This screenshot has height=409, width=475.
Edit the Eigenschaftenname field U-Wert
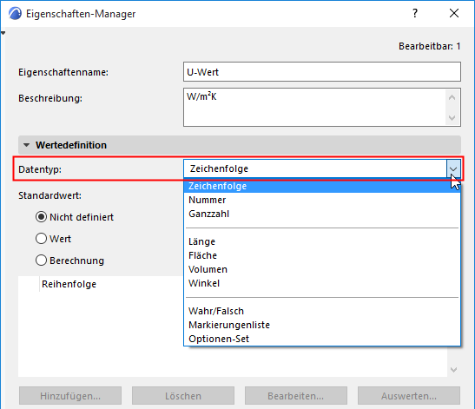(322, 72)
